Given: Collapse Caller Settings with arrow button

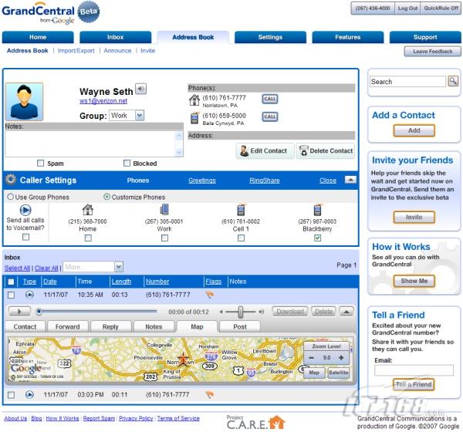Looking at the screenshot, I should pos(350,180).
